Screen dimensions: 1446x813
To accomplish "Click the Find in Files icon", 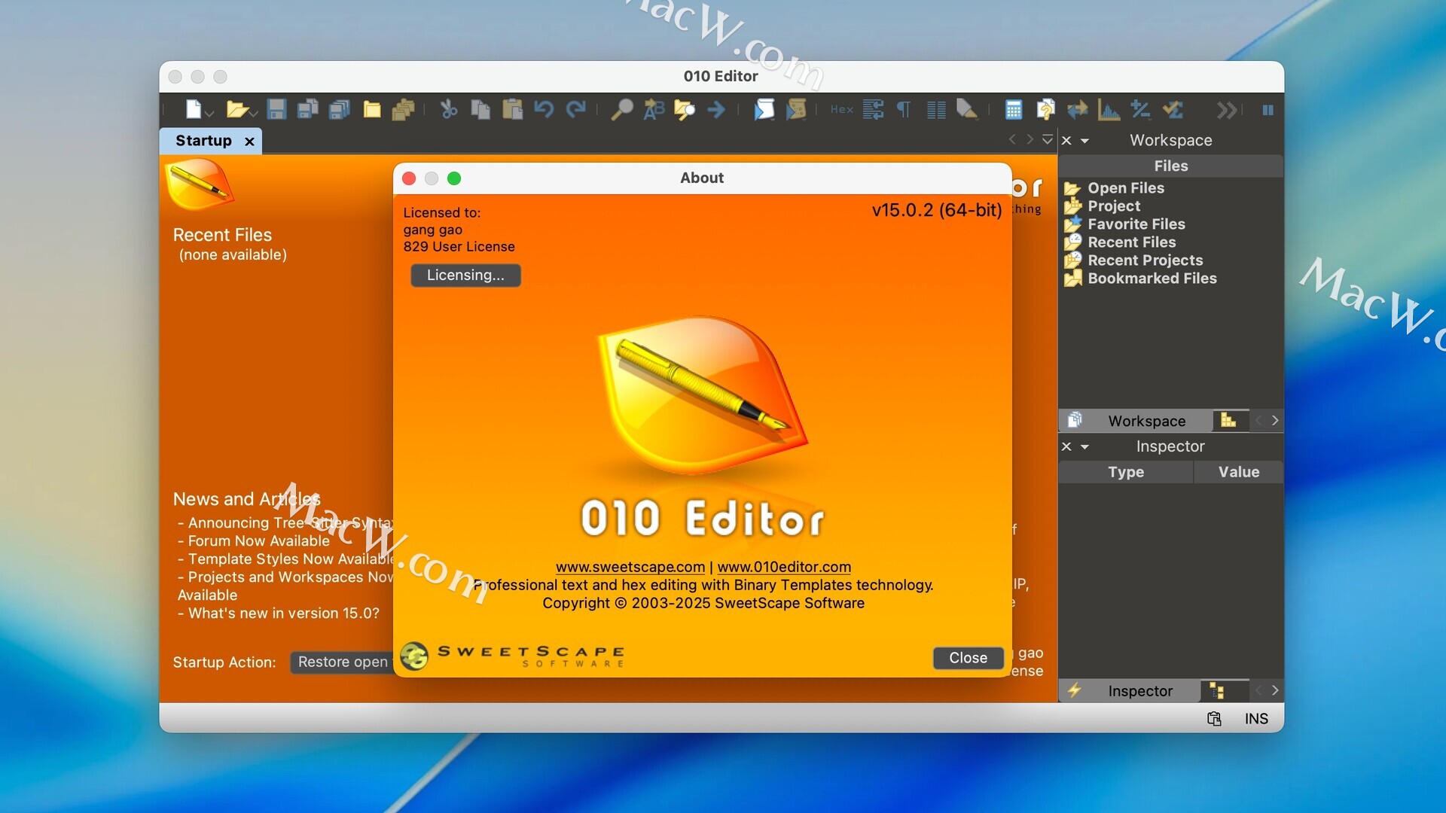I will tap(685, 110).
